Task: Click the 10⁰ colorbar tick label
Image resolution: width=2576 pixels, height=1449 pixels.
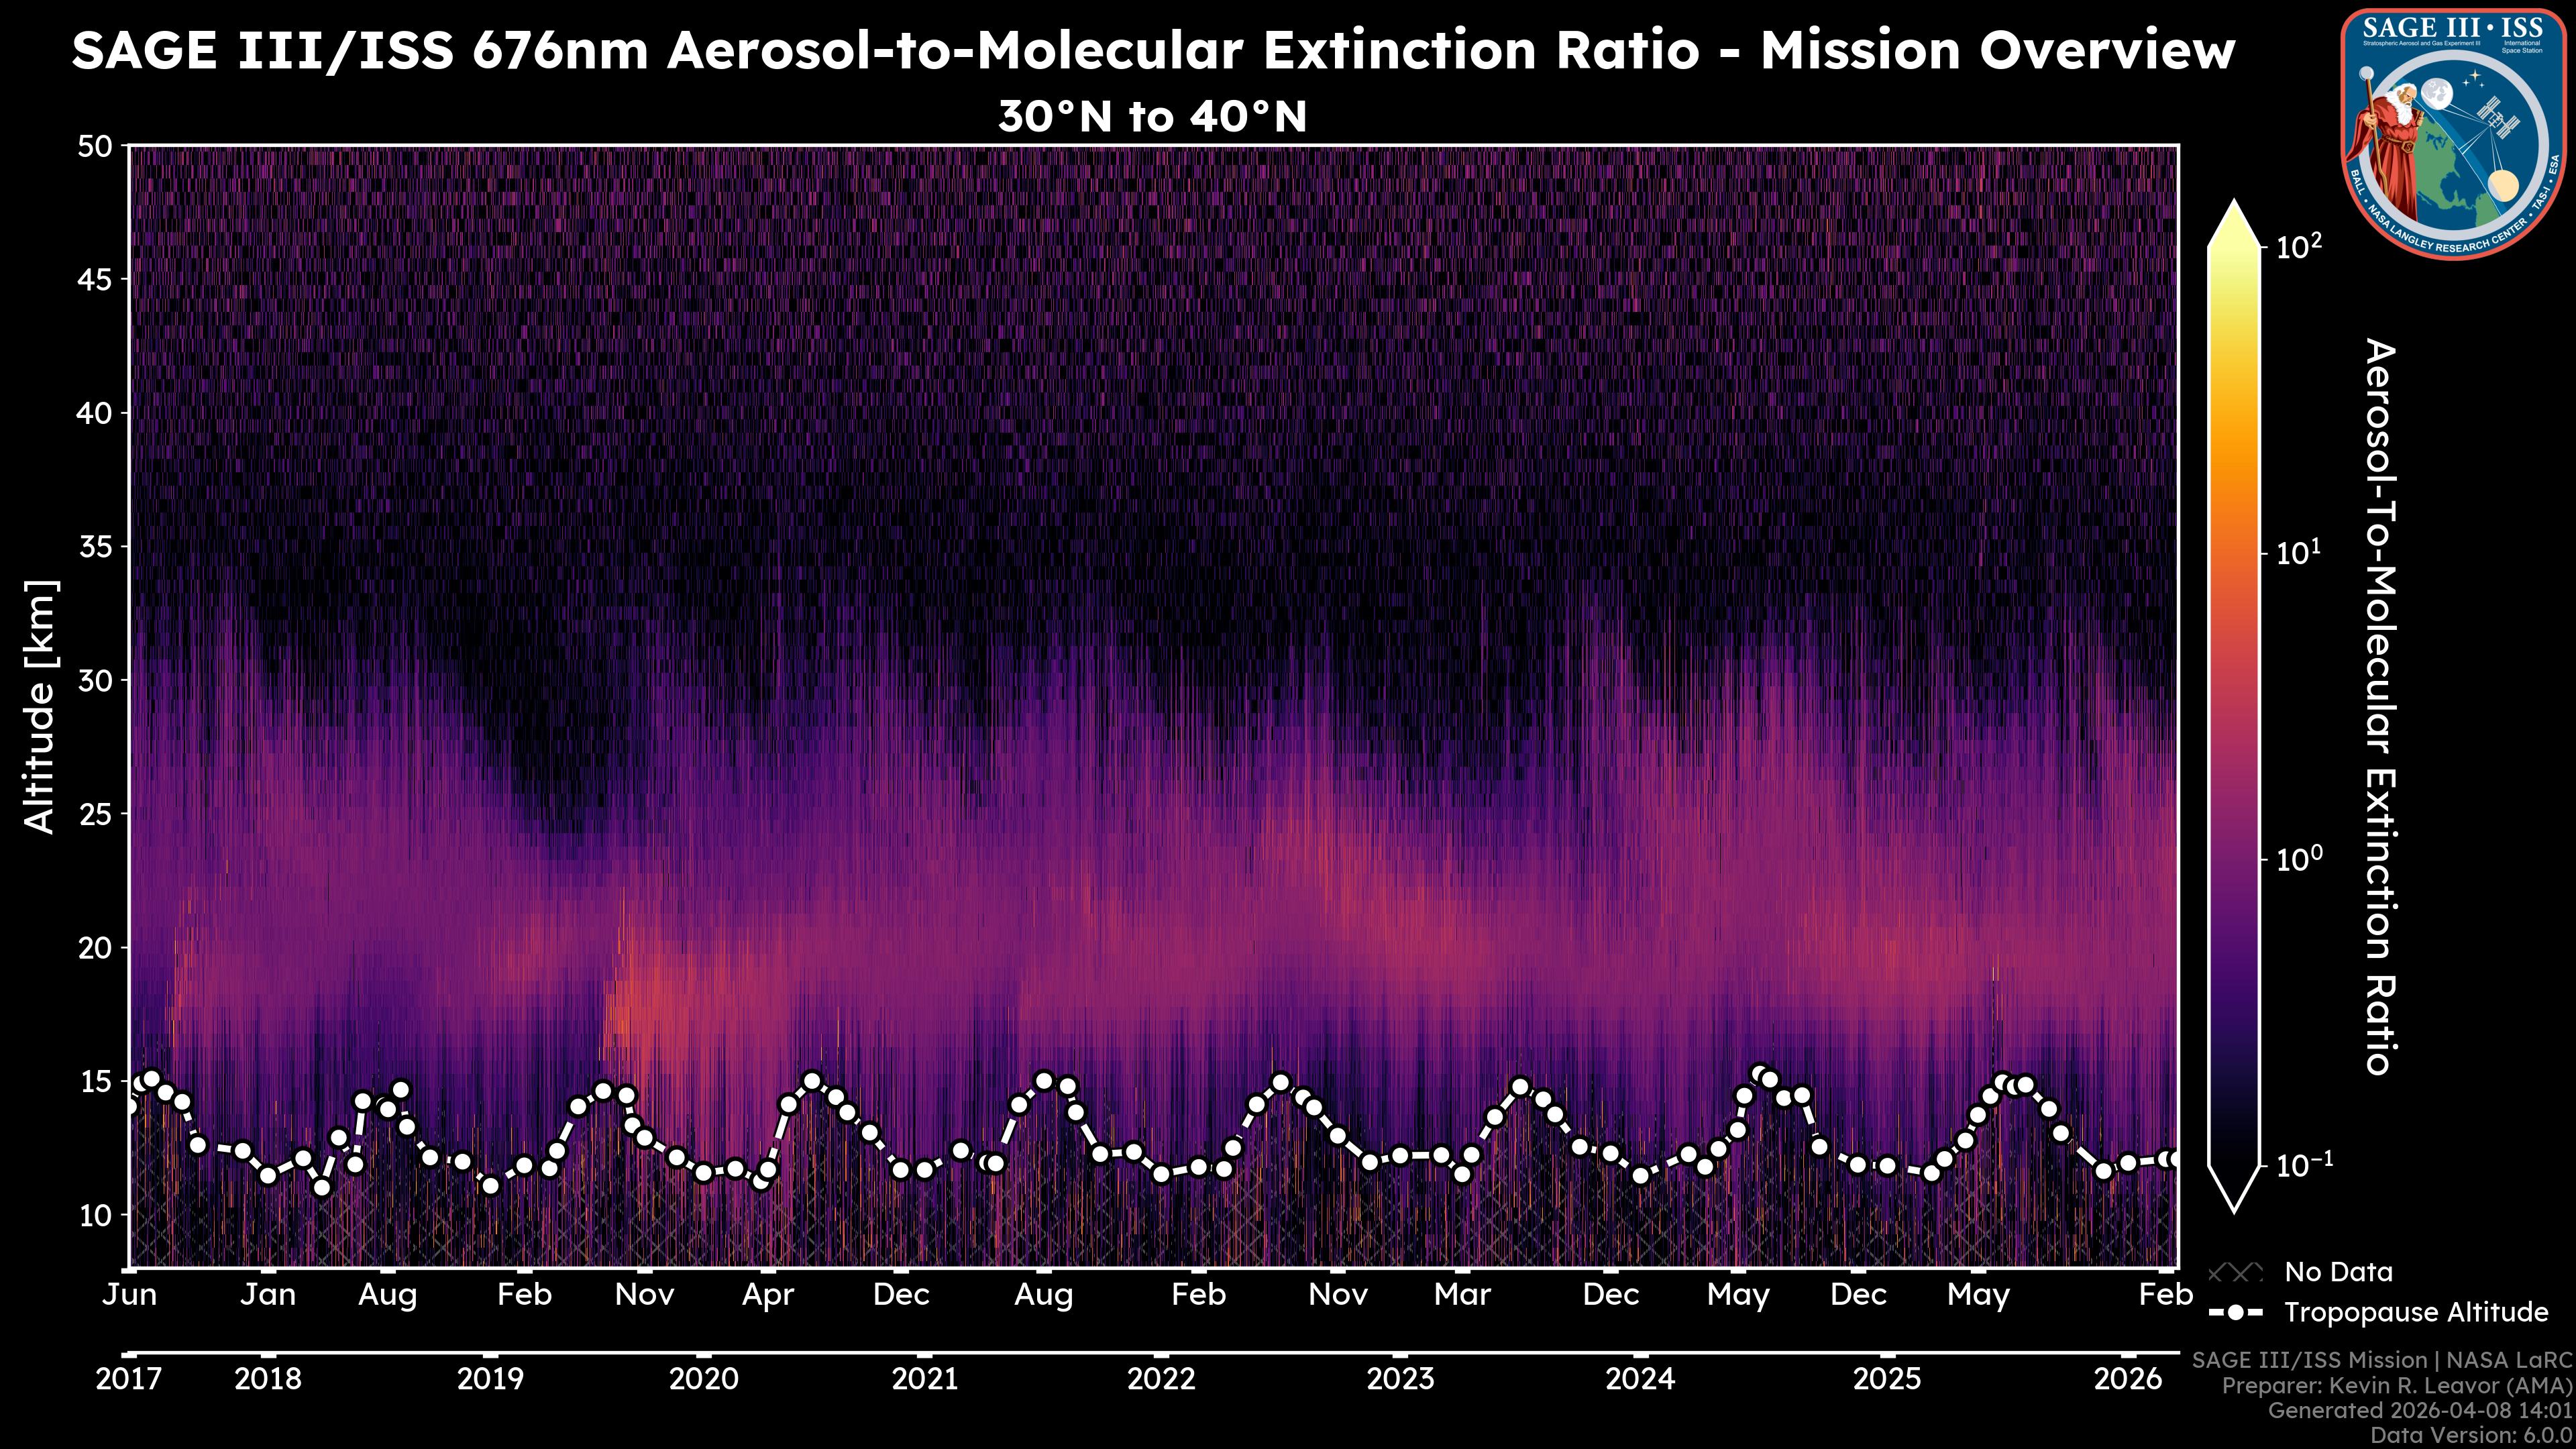Action: tap(2299, 859)
